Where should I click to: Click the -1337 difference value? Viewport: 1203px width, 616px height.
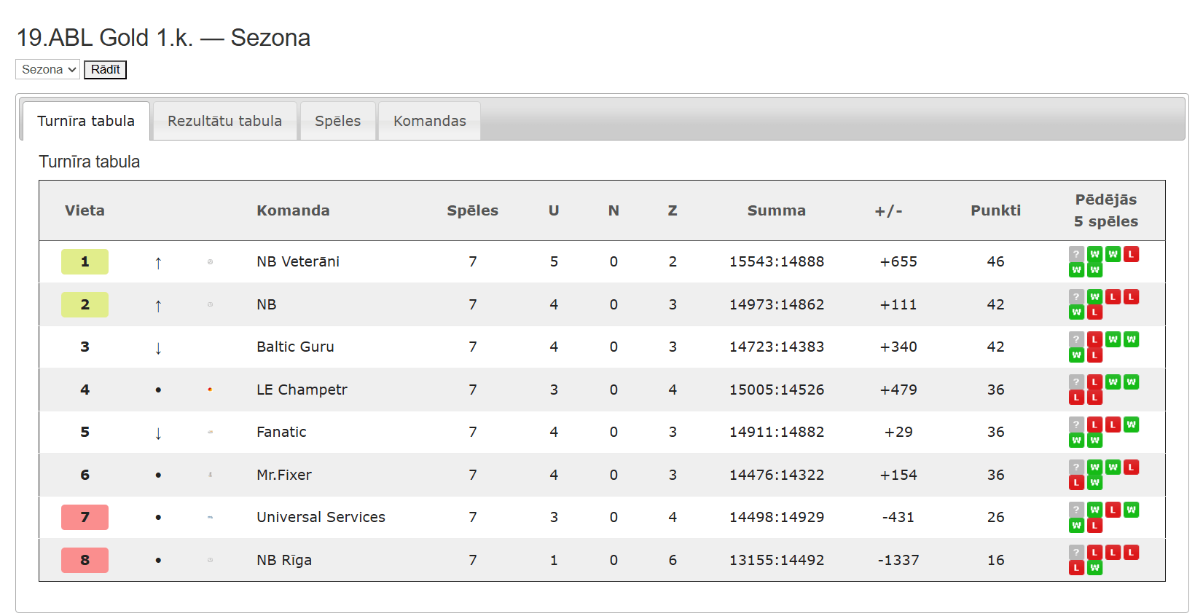pos(898,560)
